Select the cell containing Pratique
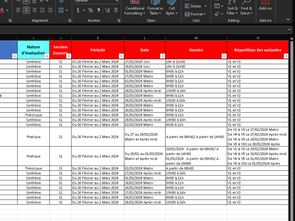This screenshot has height=221, width=295. [33, 137]
